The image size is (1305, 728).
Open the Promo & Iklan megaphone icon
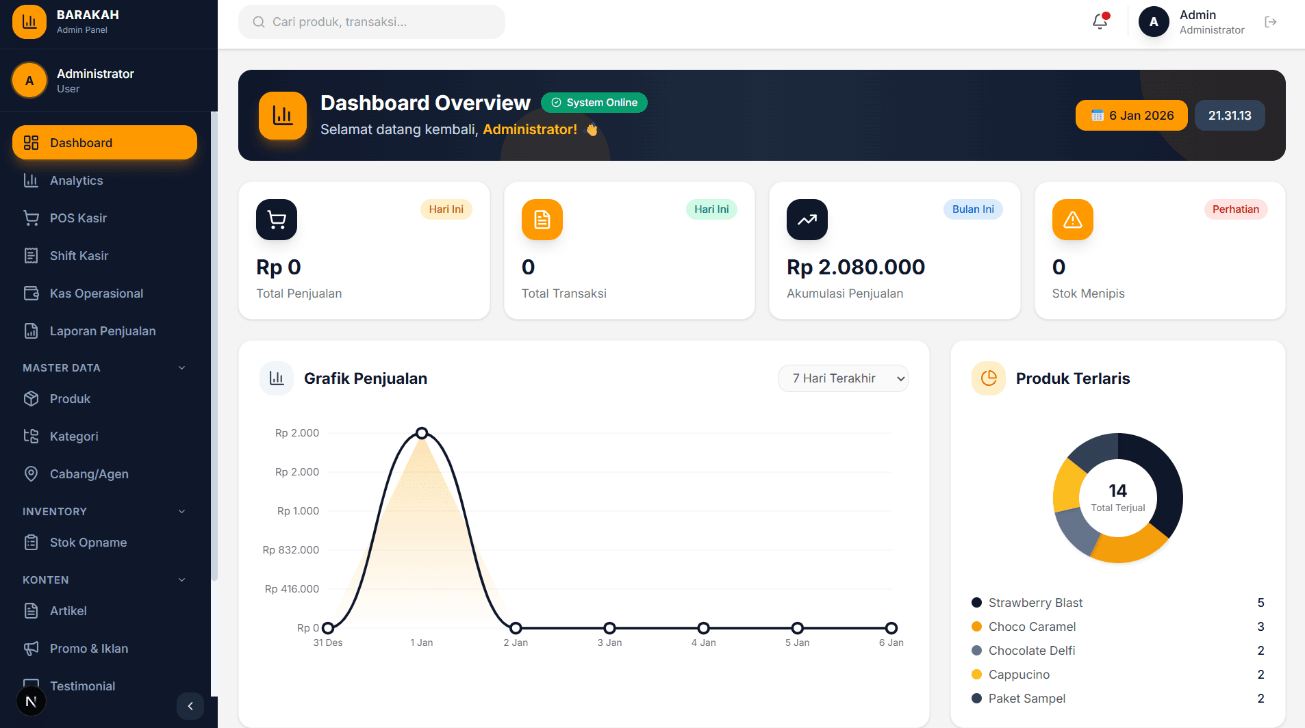(x=31, y=648)
